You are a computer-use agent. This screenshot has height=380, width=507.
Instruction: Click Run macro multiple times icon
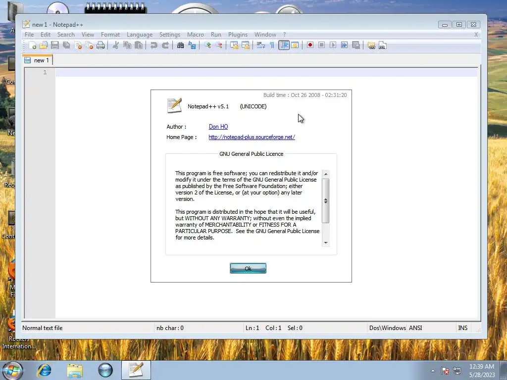(345, 45)
